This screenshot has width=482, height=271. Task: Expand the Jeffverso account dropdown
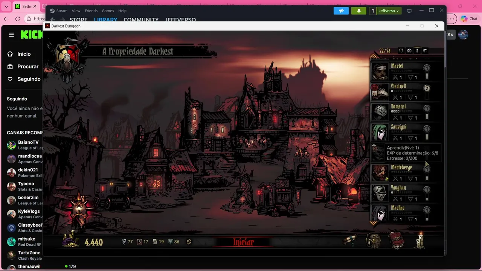point(389,11)
